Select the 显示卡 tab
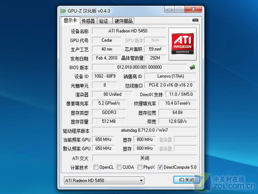Viewport: 258px width, 194px height. click(x=70, y=20)
